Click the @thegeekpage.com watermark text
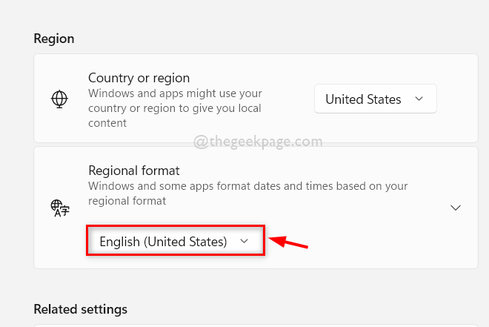Image resolution: width=489 pixels, height=327 pixels. (x=257, y=142)
